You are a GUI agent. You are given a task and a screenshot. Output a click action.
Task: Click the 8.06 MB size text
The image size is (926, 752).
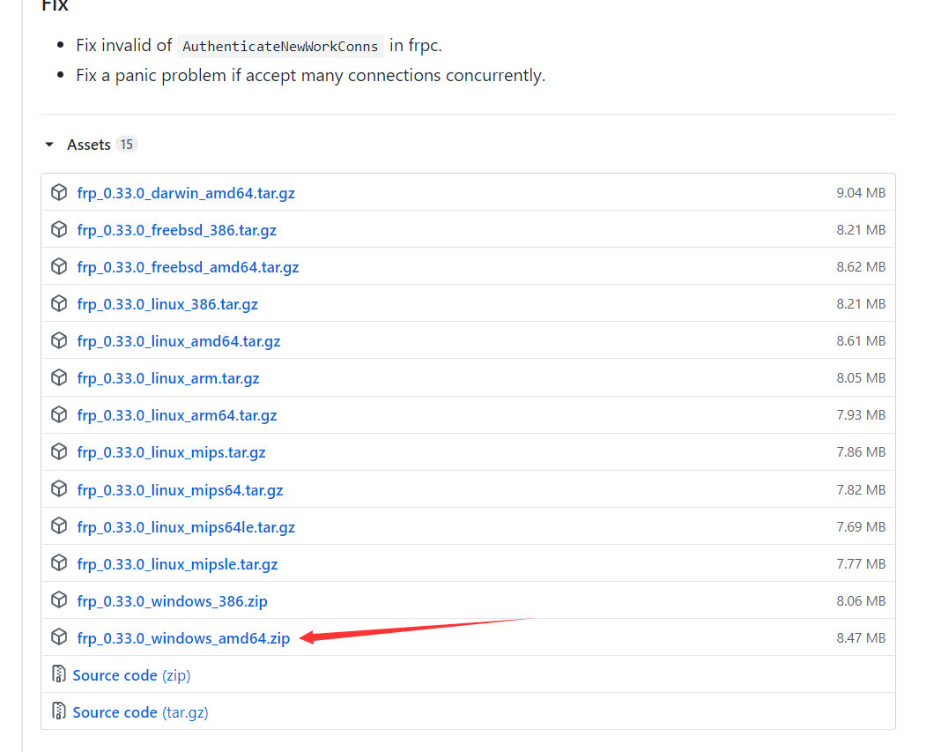click(861, 600)
